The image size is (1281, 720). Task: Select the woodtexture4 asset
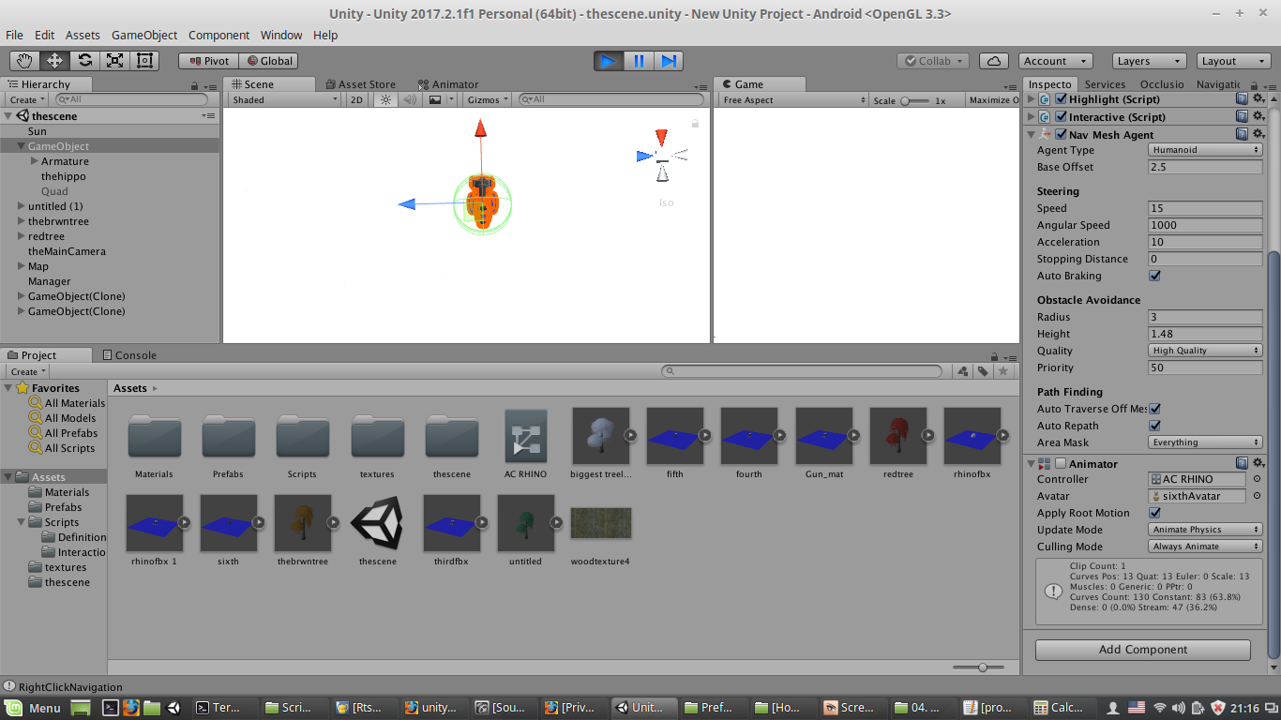coord(600,531)
